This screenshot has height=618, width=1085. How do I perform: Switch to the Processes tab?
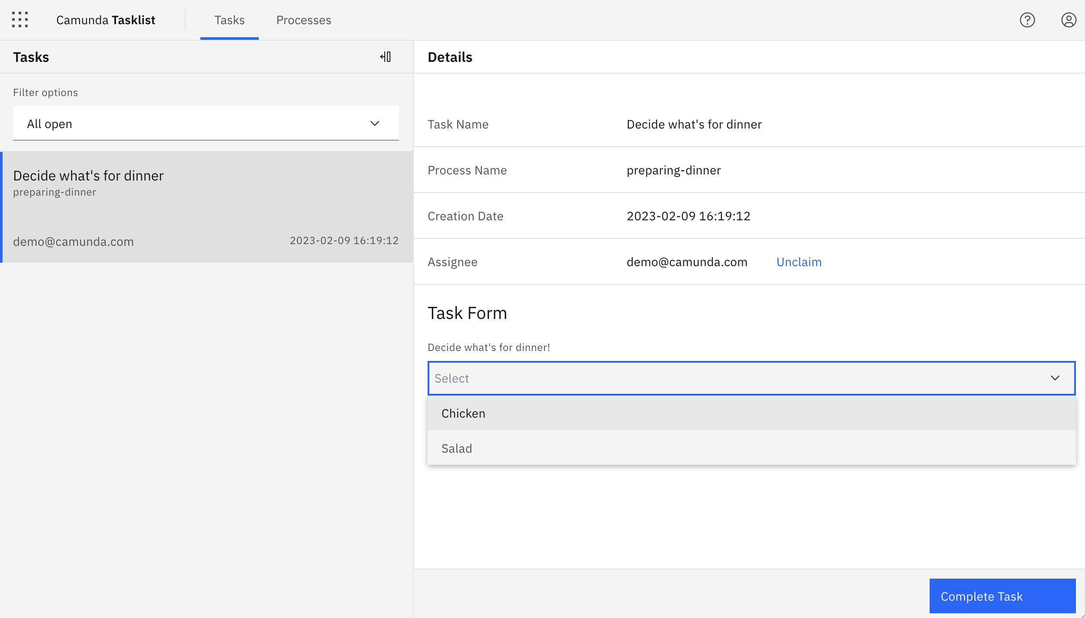pyautogui.click(x=303, y=20)
